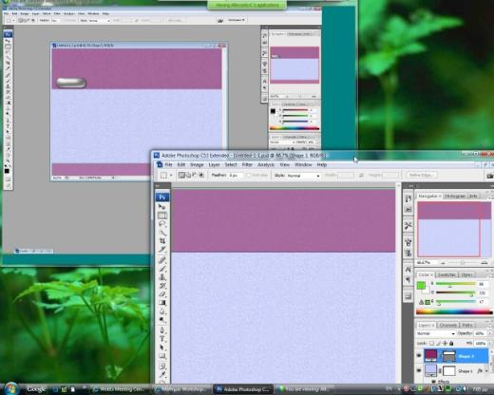Select the Blur tool in front toolbox
This screenshot has width=494, height=395.
(x=162, y=311)
